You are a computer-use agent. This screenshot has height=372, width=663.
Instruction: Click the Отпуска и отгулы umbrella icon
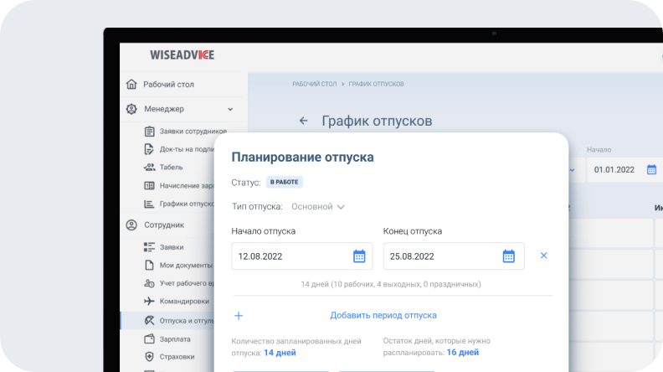149,320
